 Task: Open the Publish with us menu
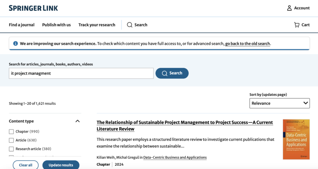coord(56,25)
